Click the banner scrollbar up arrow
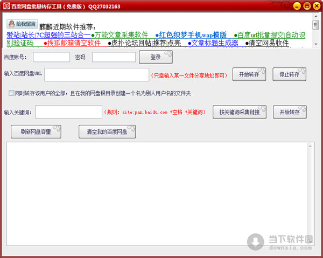 [x=315, y=16]
